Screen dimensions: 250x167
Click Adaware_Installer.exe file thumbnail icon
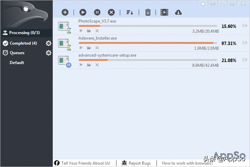tap(64, 44)
